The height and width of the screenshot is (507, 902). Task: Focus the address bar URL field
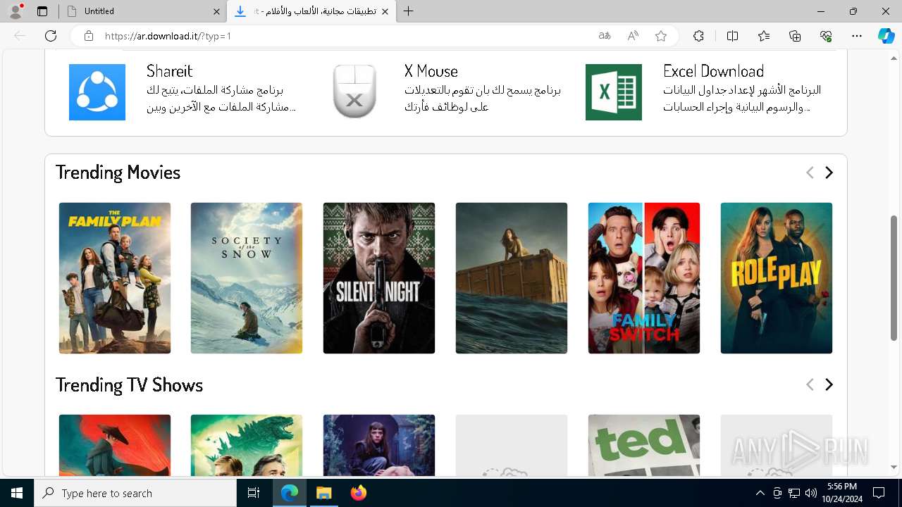pos(345,36)
